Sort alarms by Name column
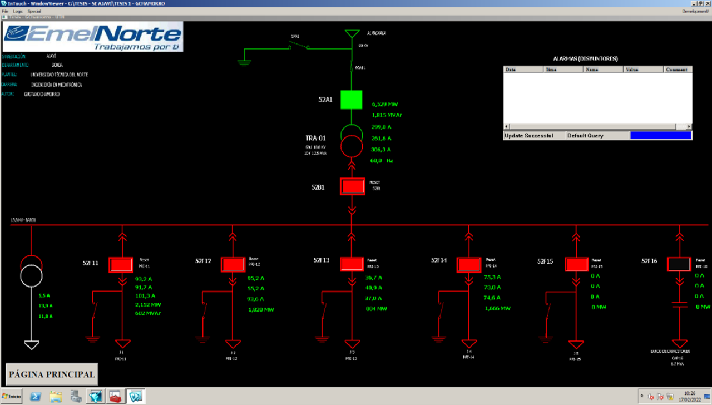This screenshot has height=405, width=712. click(603, 70)
